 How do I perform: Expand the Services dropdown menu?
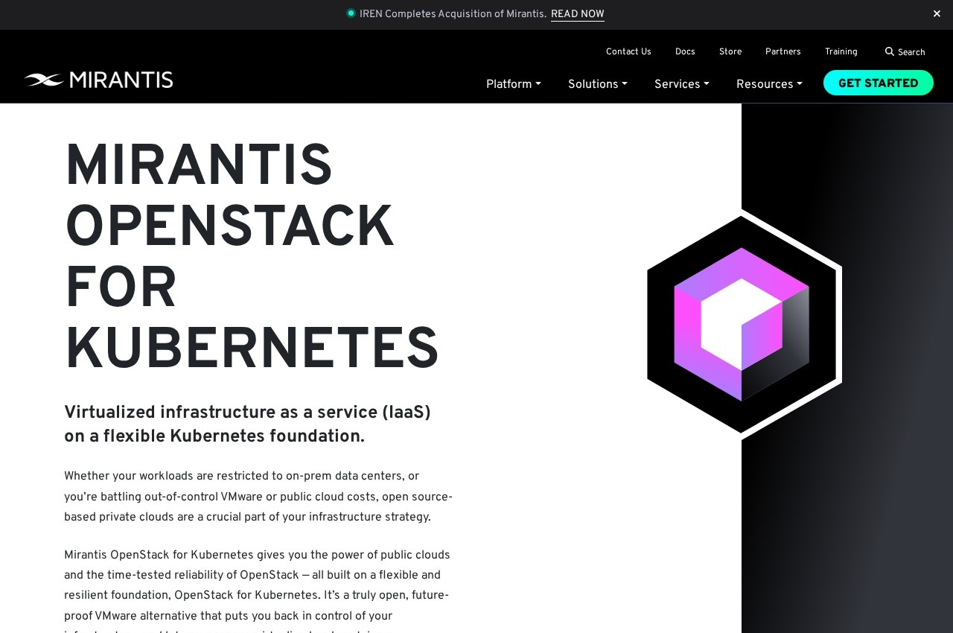tap(682, 84)
